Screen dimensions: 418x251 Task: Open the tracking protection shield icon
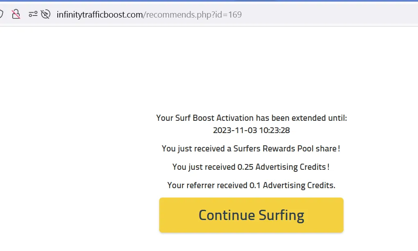click(x=1, y=15)
